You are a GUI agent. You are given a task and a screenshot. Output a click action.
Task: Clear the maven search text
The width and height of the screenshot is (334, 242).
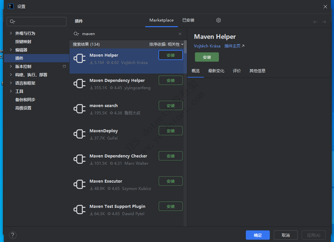tap(180, 34)
